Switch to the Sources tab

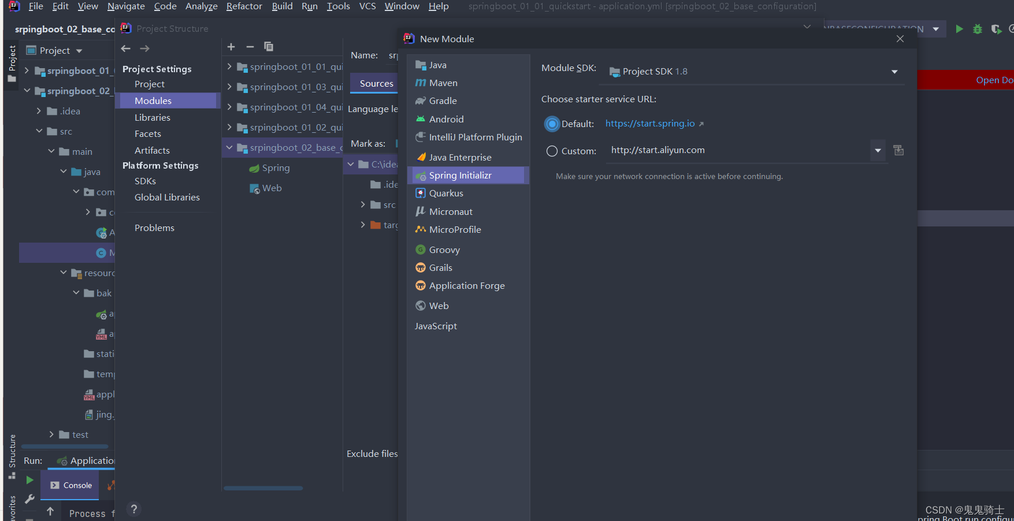[x=376, y=84]
